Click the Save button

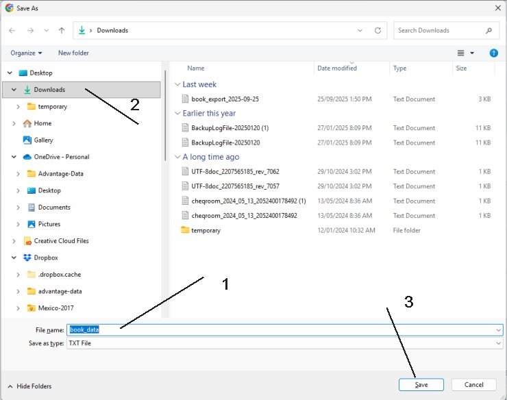tap(421, 385)
